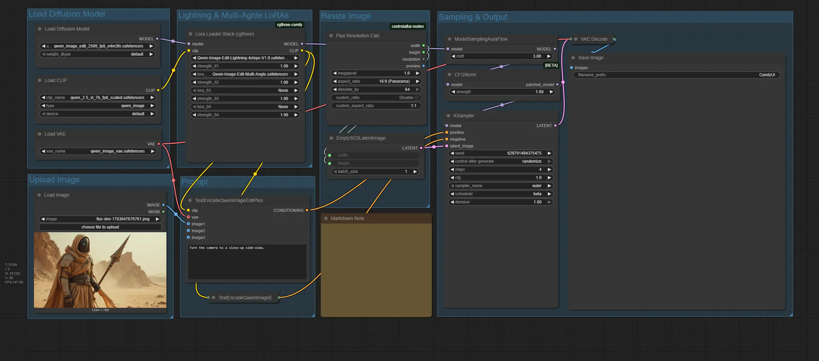
Task: Toggle collapse dot on Save Image node
Action: point(573,58)
